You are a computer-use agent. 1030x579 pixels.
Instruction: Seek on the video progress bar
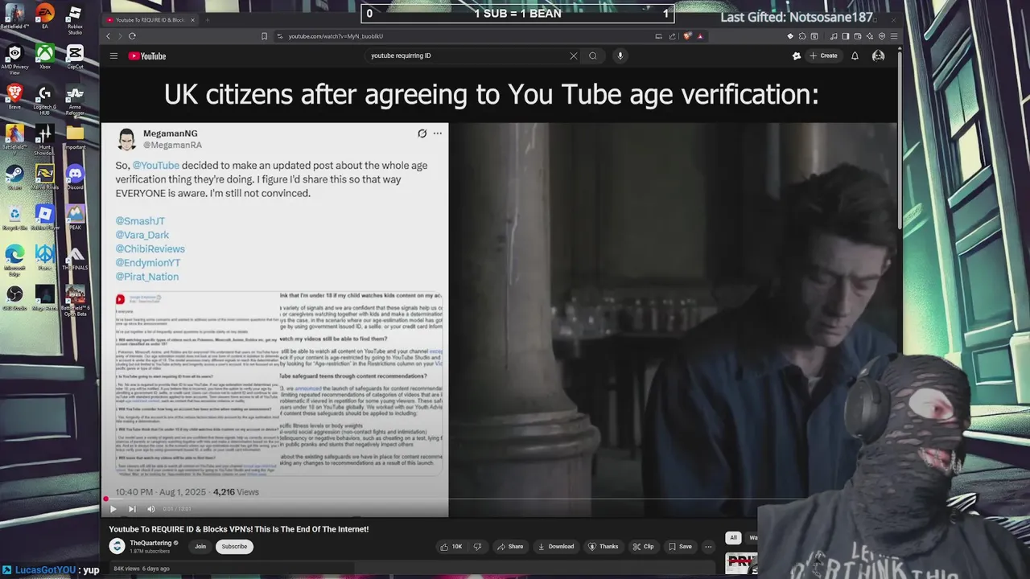(499, 499)
